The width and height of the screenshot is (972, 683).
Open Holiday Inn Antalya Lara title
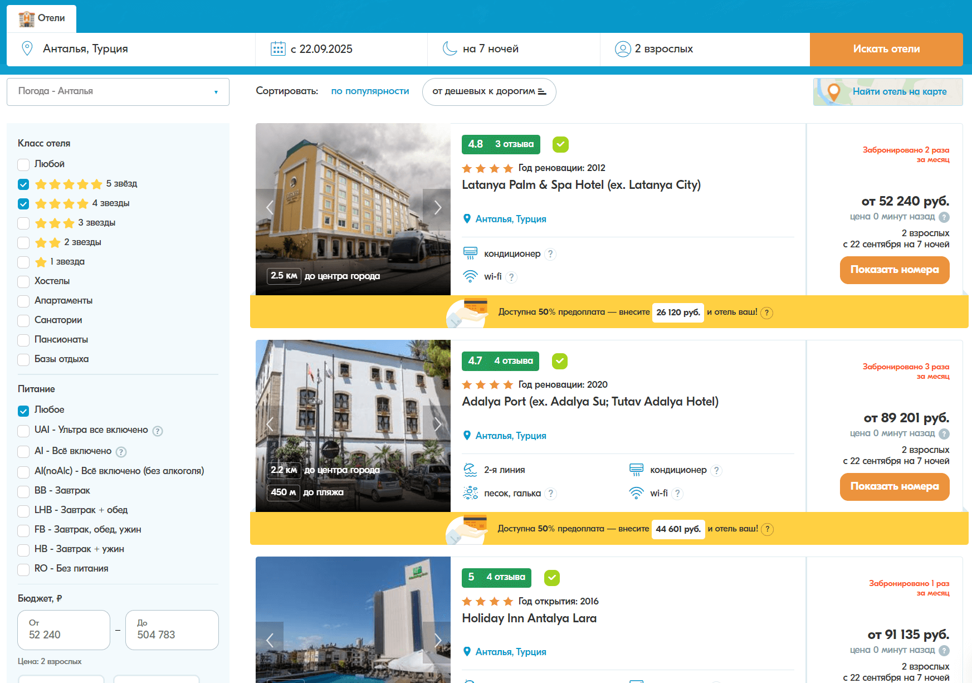529,618
